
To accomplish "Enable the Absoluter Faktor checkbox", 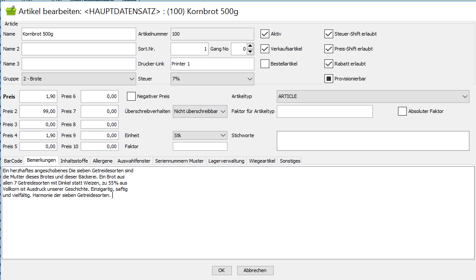I will coord(402,111).
